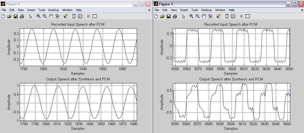This screenshot has height=133, width=304.
Task: Click New Figure icon in left window
Action: point(3,16)
